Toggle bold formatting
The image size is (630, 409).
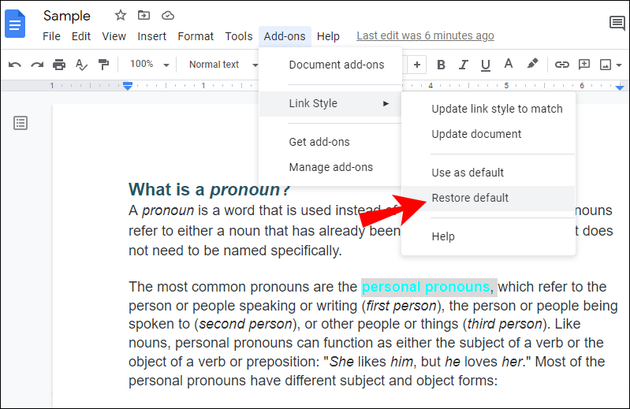(441, 65)
